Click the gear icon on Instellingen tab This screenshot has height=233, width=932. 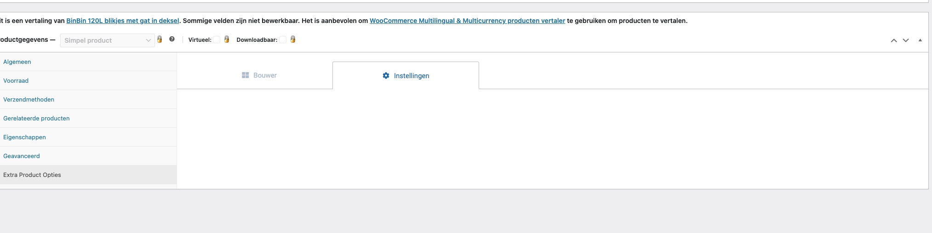[386, 75]
